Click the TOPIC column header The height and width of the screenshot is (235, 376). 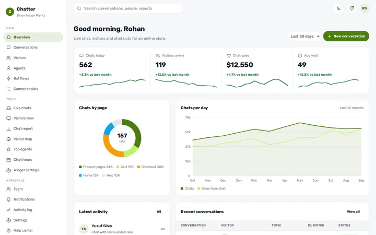tap(276, 226)
